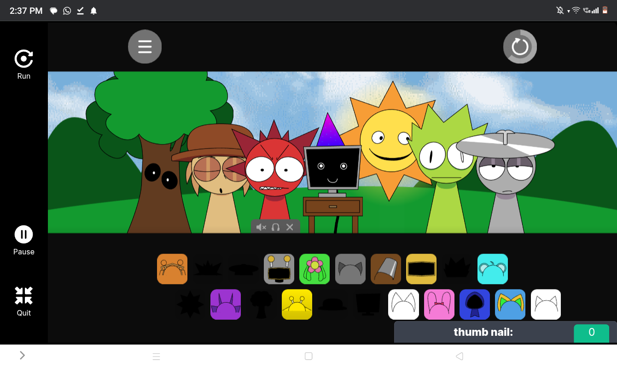Tap the notification bell in status bar
Screen dimensions: 617x368
[94, 11]
